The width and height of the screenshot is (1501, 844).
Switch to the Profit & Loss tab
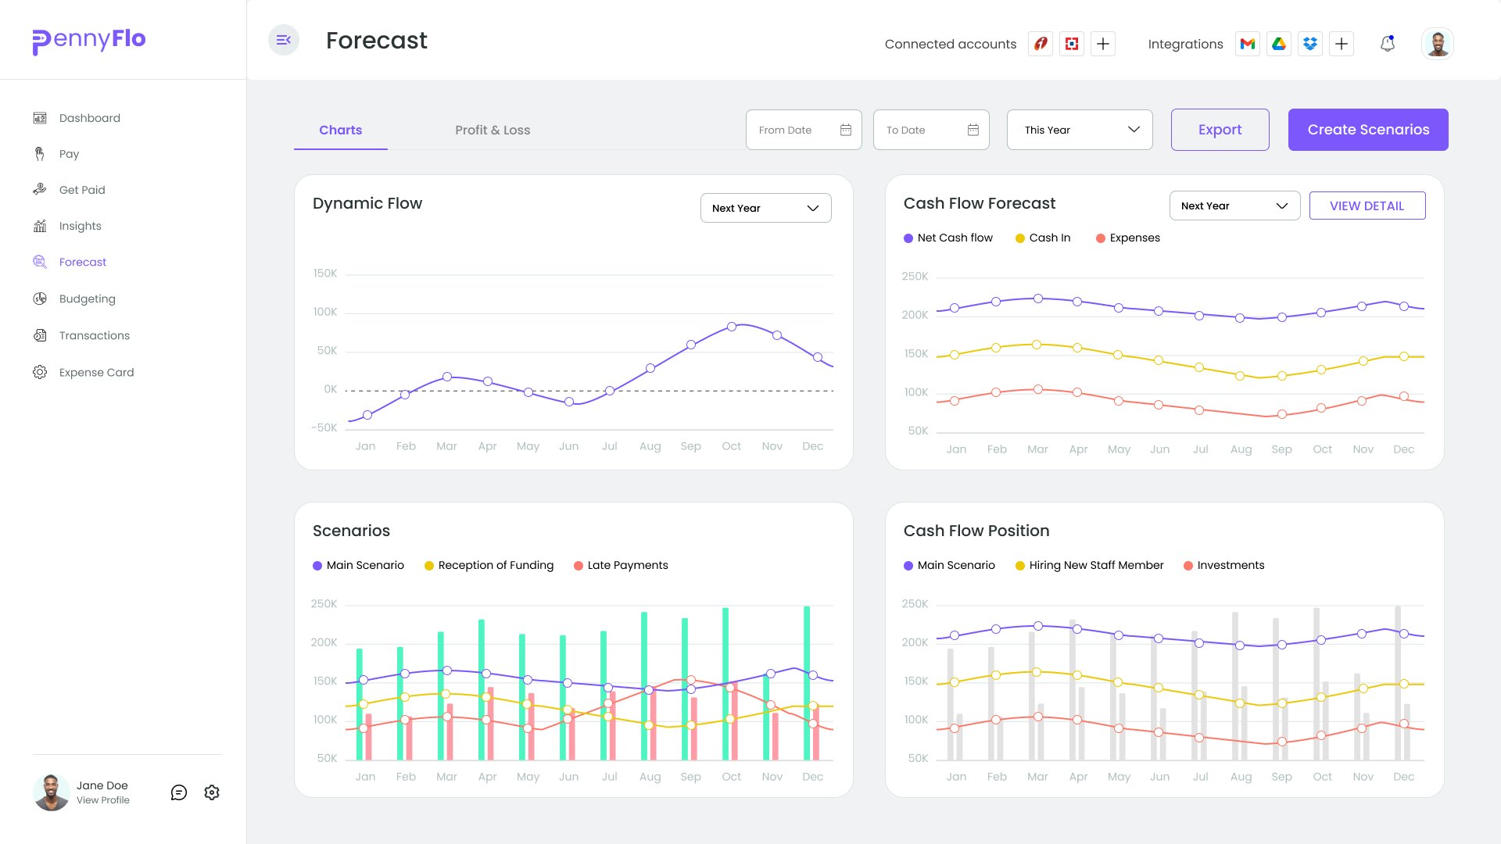pos(493,130)
